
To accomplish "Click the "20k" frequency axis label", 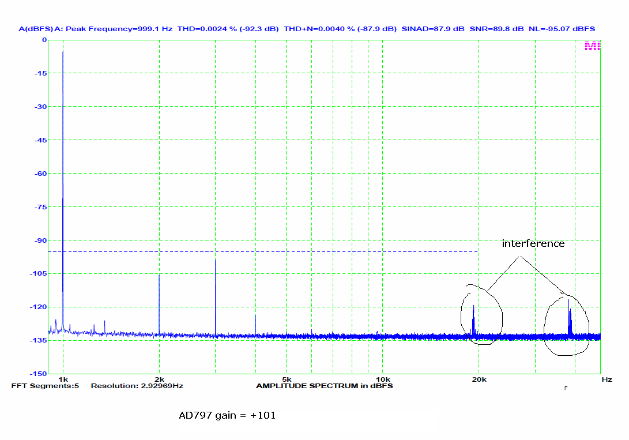I will [479, 379].
